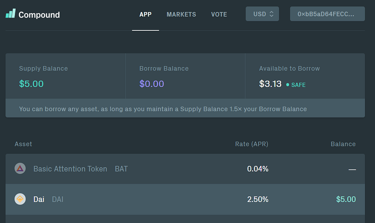375x223 pixels.
Task: Click the 2.50% Dai rate
Action: point(258,199)
